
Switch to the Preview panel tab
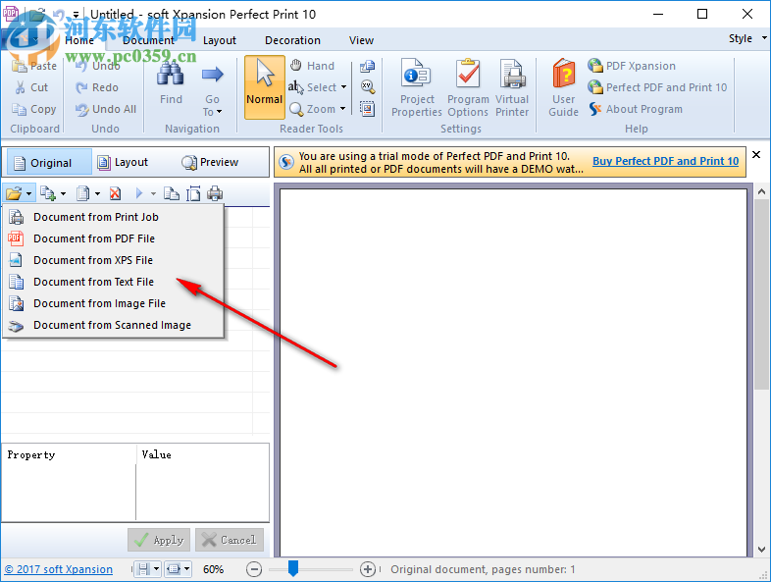pyautogui.click(x=210, y=162)
